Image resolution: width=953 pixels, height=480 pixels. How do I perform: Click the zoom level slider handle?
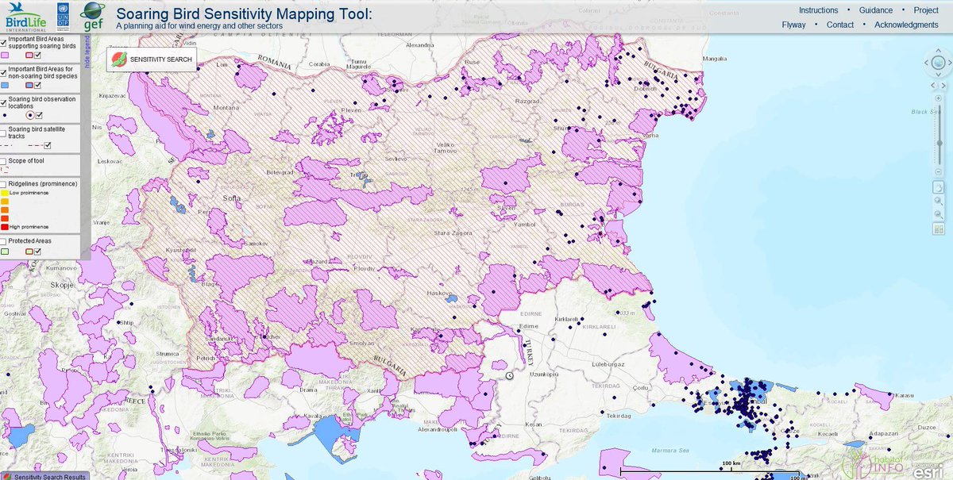[939, 143]
